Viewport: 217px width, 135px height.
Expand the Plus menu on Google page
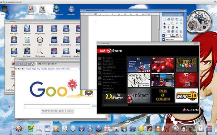point(68,69)
